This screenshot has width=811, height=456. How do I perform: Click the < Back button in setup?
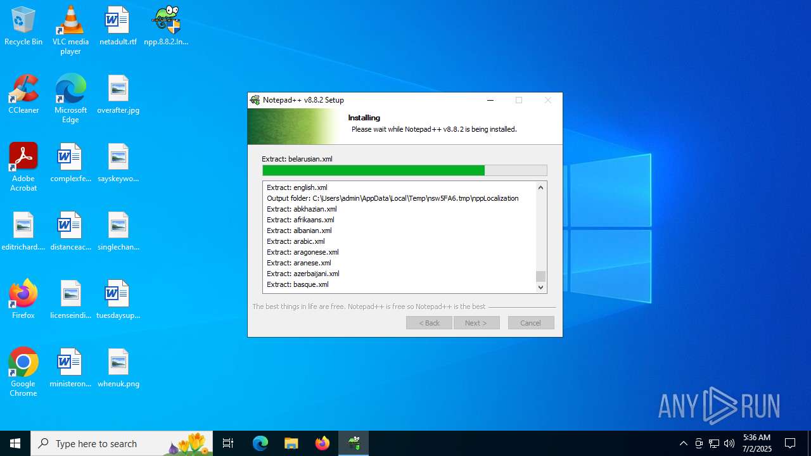pos(429,323)
